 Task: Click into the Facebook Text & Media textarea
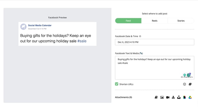155,68
